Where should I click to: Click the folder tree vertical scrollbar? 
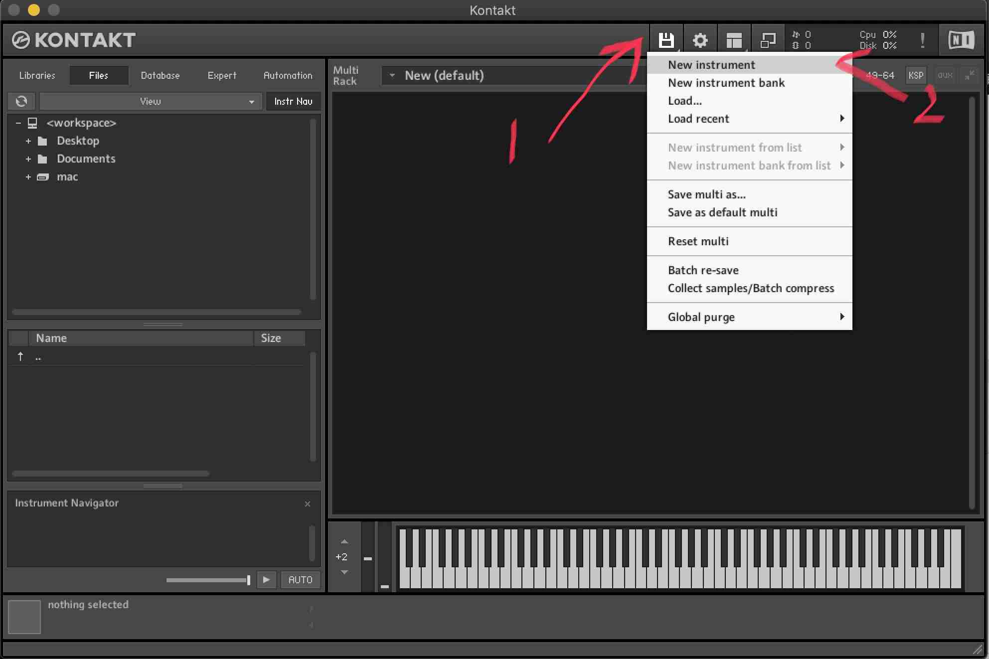coord(313,208)
